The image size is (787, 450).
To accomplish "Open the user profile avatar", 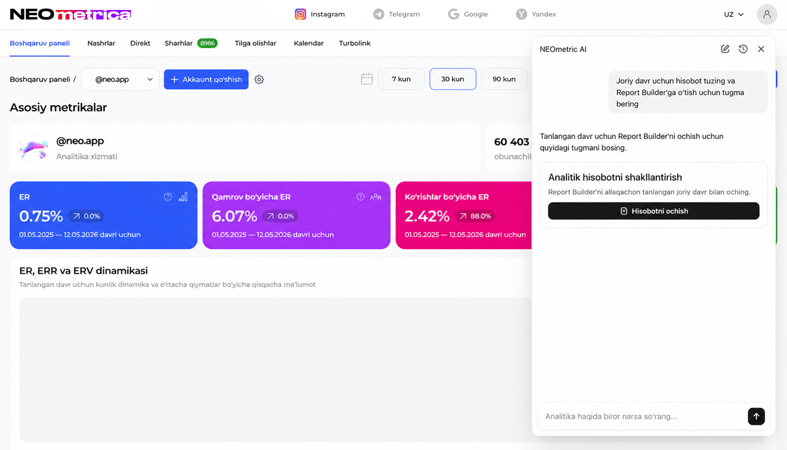I will tap(767, 15).
